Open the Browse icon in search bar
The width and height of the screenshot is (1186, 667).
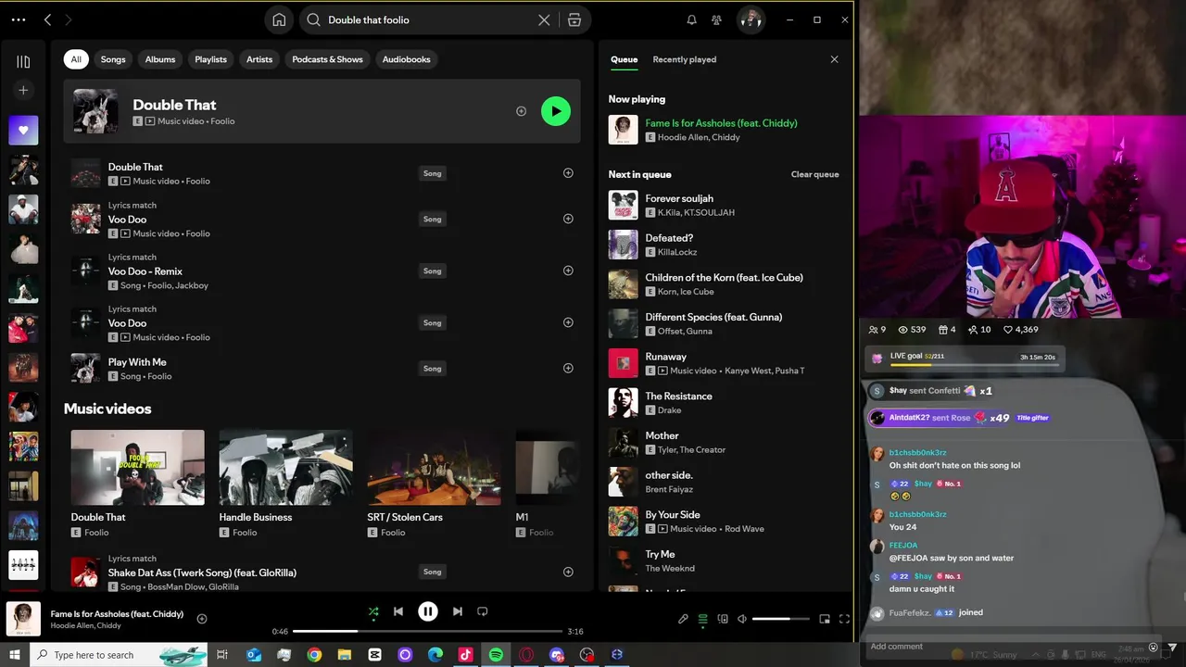[574, 19]
